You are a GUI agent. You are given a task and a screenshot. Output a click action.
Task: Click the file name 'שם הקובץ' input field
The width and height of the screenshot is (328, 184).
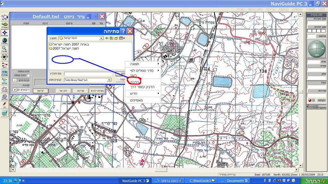(x=88, y=74)
